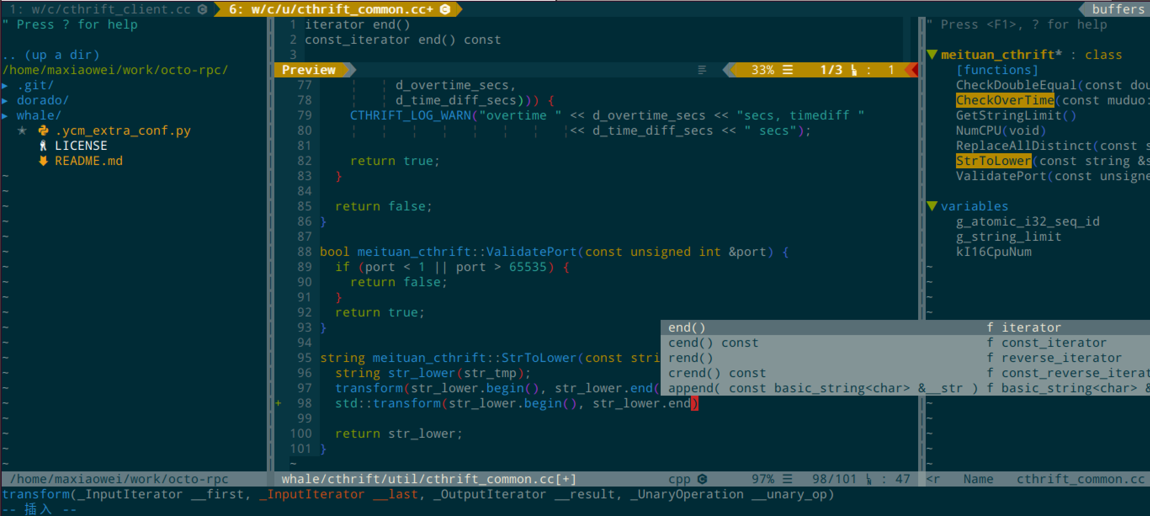Select g_string_limit variable in tagbar
The image size is (1150, 516).
(1009, 237)
